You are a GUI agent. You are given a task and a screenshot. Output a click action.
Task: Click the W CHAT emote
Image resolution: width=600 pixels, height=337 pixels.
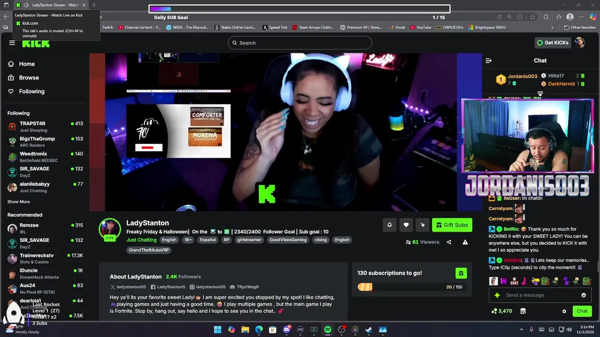pyautogui.click(x=514, y=281)
